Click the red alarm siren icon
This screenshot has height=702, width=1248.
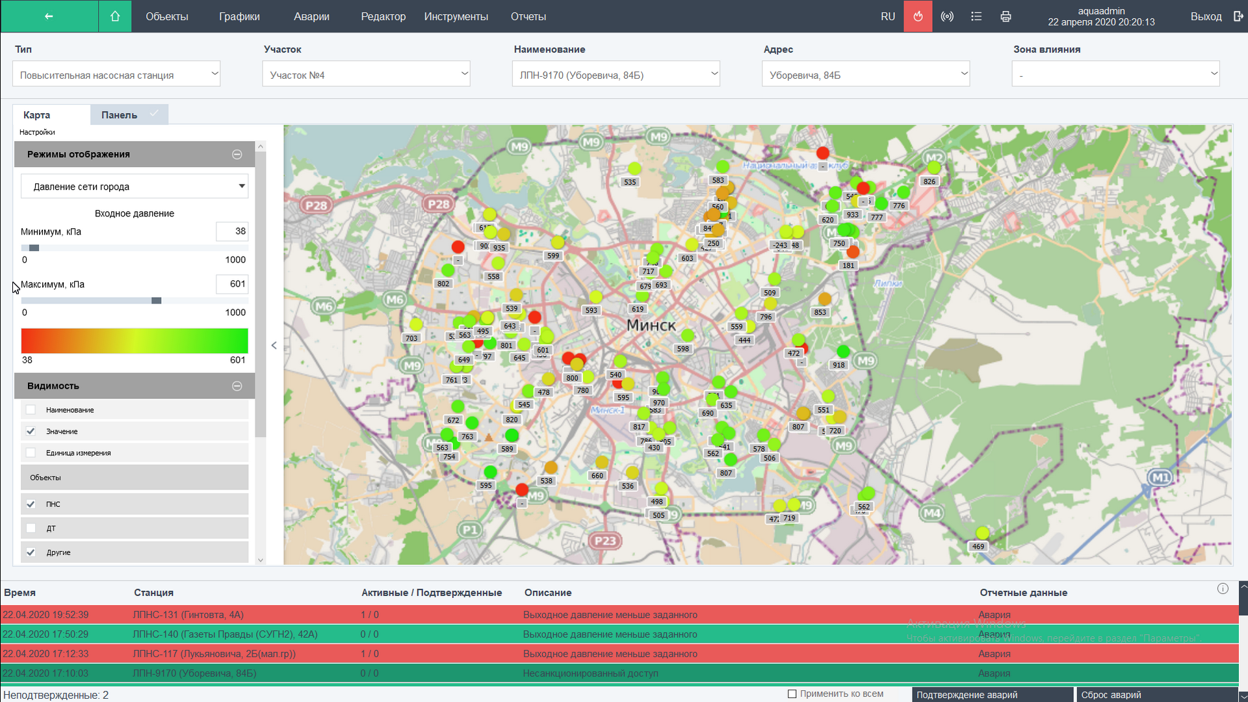pos(918,16)
